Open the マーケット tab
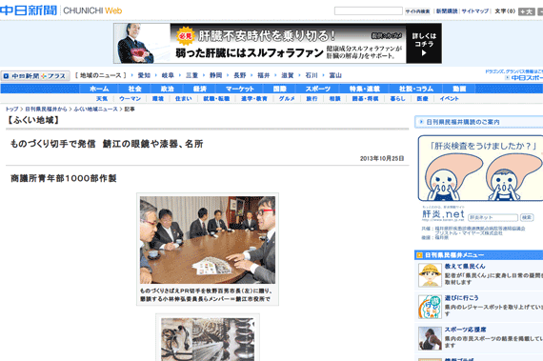The height and width of the screenshot is (361, 543). (240, 89)
